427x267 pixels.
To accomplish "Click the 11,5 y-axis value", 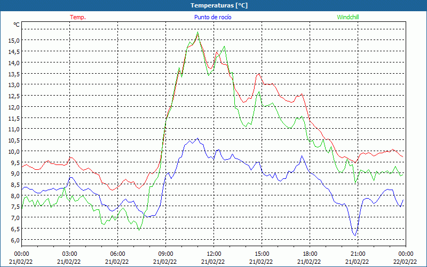I will [14, 118].
